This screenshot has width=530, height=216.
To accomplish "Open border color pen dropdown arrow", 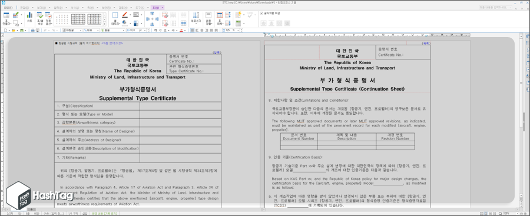I will [130, 15].
